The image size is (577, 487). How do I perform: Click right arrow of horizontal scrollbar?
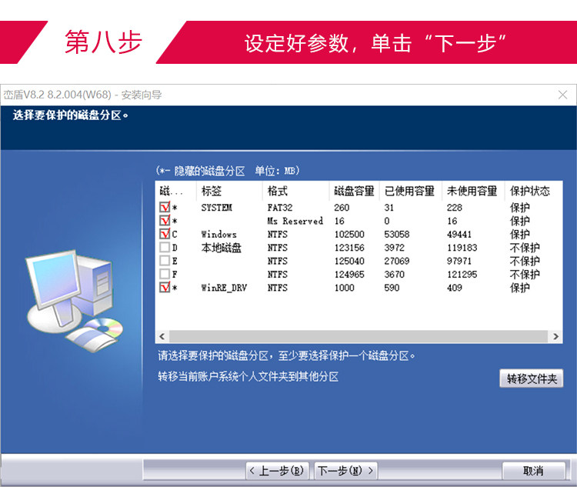click(x=555, y=336)
